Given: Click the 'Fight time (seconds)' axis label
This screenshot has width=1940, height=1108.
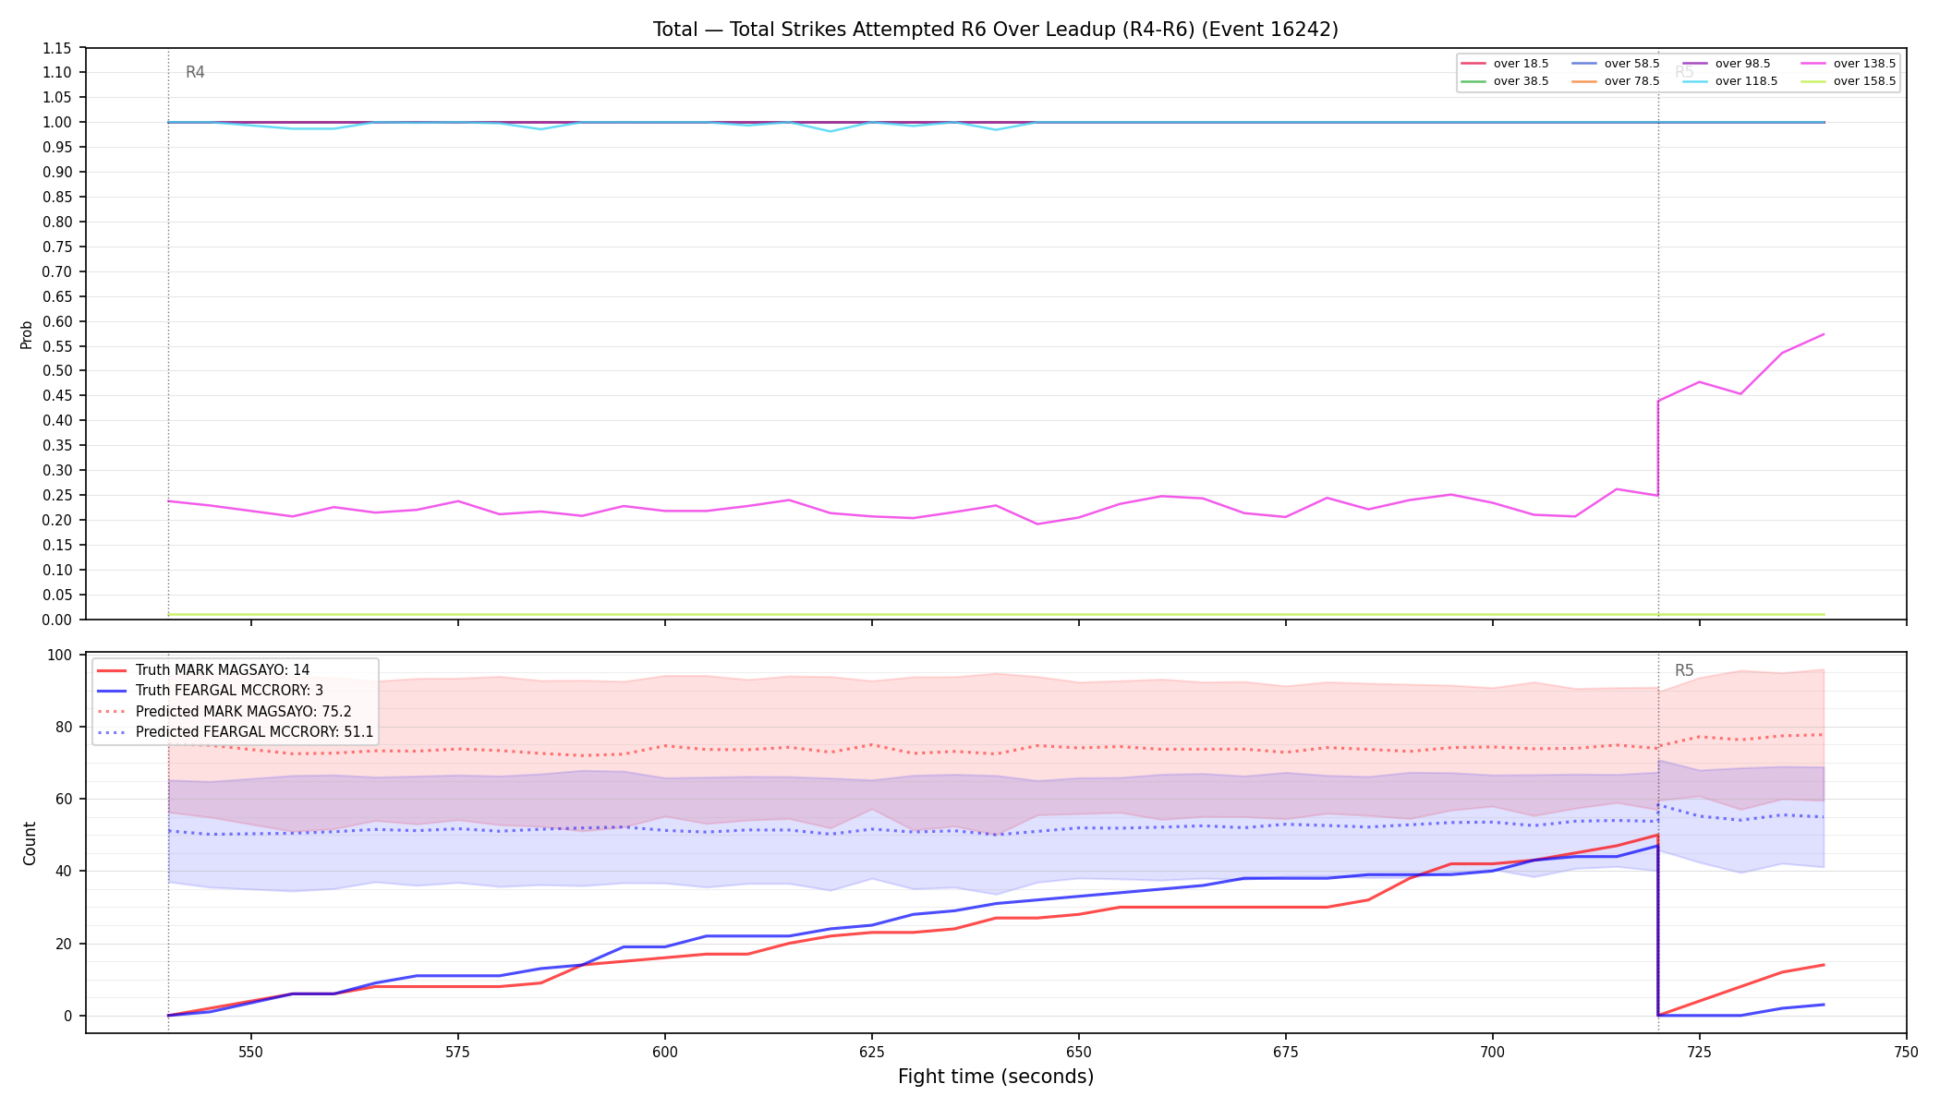Looking at the screenshot, I should click(x=995, y=1077).
